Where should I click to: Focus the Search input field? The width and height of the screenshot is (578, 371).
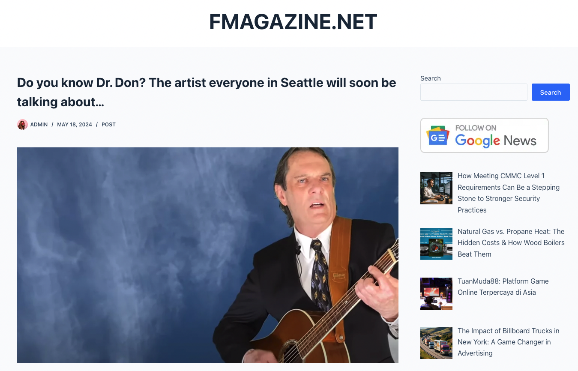474,92
